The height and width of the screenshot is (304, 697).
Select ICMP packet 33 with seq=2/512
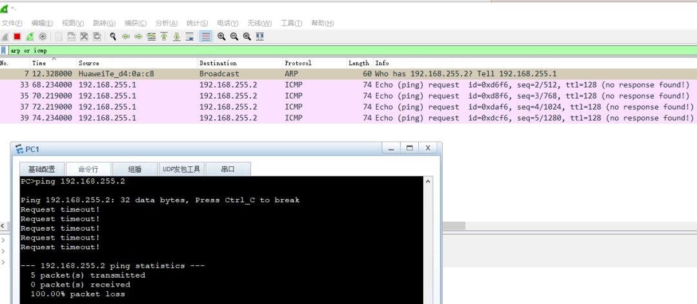[x=348, y=85]
